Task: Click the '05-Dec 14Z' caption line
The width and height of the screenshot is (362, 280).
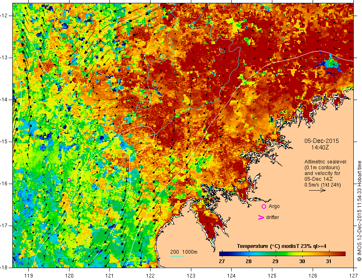Action: 318,179
